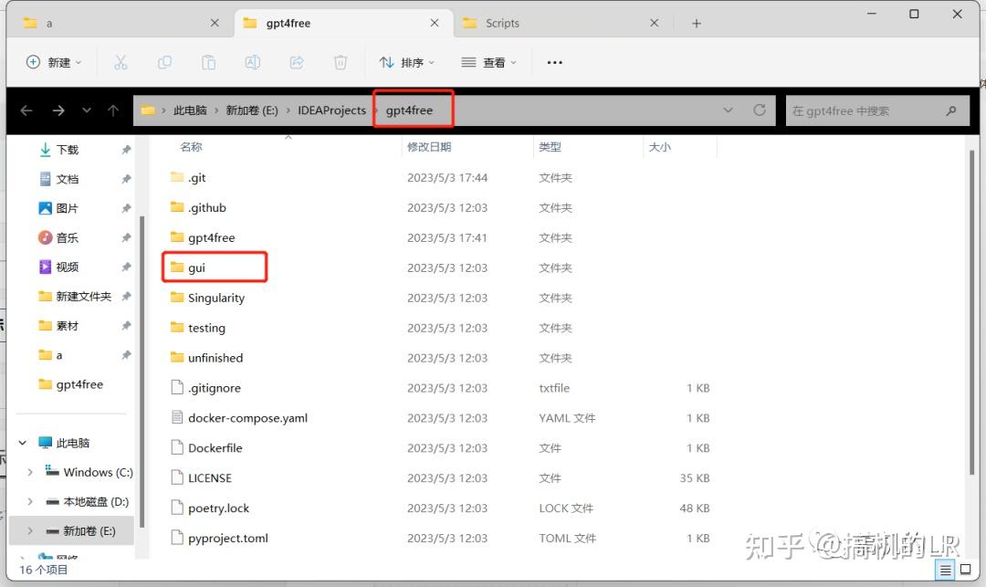
Task: Open the See more (...) toolbar menu
Action: tap(553, 62)
